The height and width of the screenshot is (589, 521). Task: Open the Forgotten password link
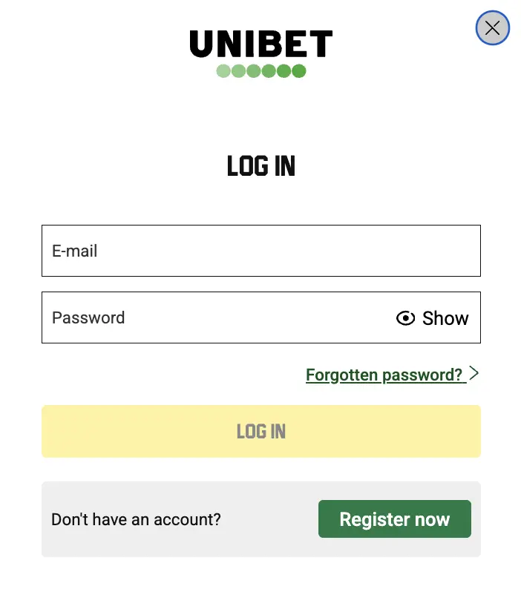[x=384, y=375]
